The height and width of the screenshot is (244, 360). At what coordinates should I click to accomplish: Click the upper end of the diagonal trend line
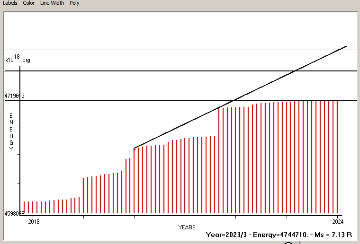(346, 47)
